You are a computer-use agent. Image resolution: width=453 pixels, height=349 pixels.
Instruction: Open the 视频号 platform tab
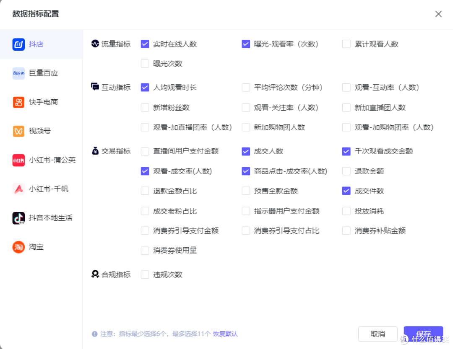[x=41, y=131]
